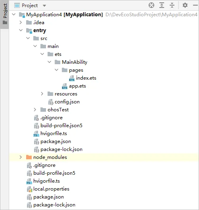Click the hvigorfile.ts file under entry
The width and height of the screenshot is (199, 210).
[50, 134]
